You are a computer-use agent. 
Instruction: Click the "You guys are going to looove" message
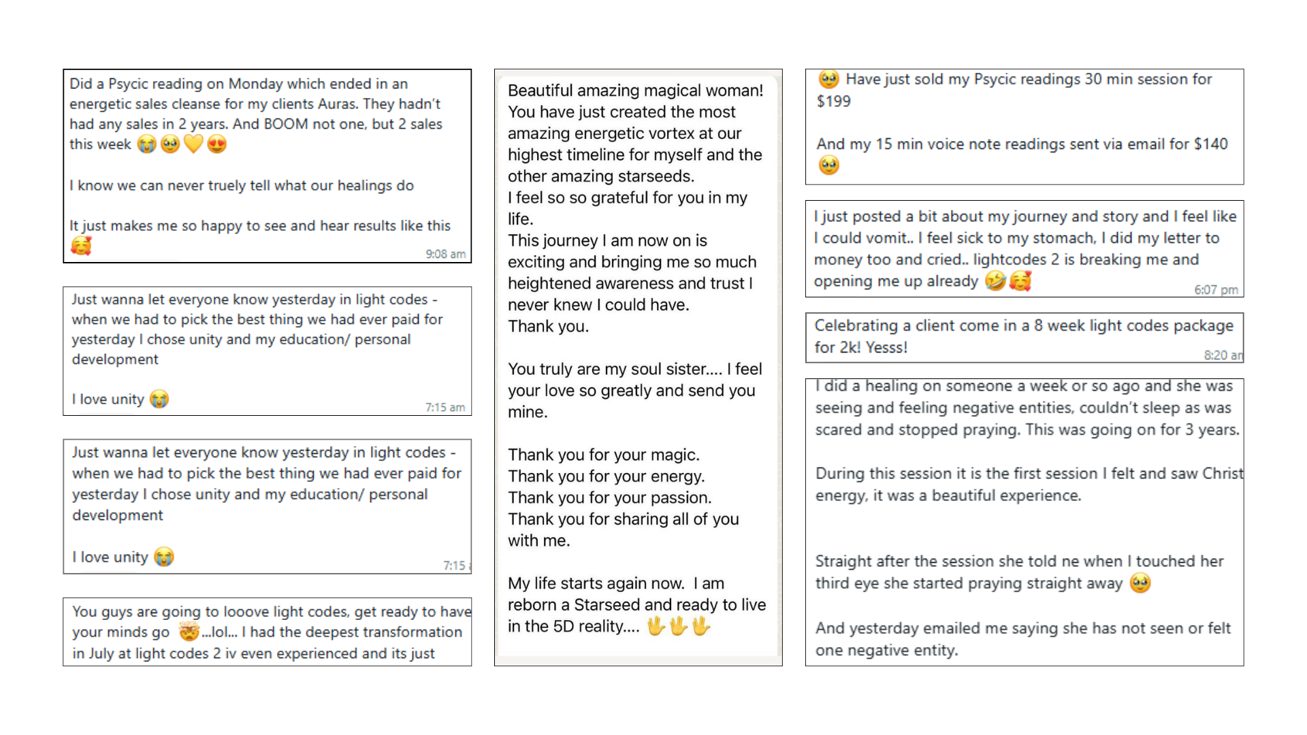click(268, 632)
